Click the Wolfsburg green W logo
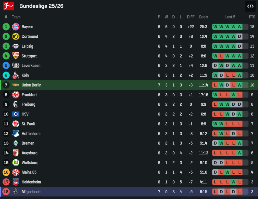258x199 pixels. click(16, 163)
